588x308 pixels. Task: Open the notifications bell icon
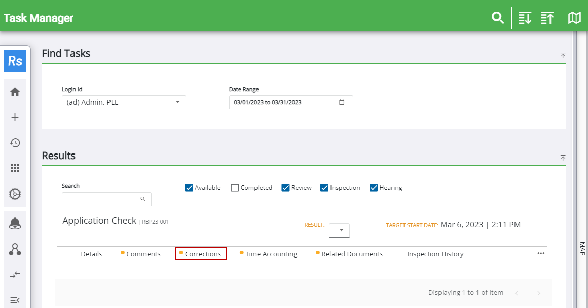pos(15,223)
